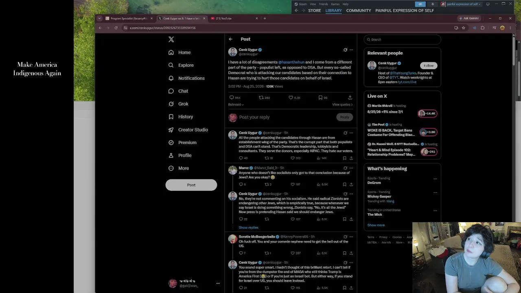
Task: Launch Grok from the sidebar
Action: coord(178,104)
